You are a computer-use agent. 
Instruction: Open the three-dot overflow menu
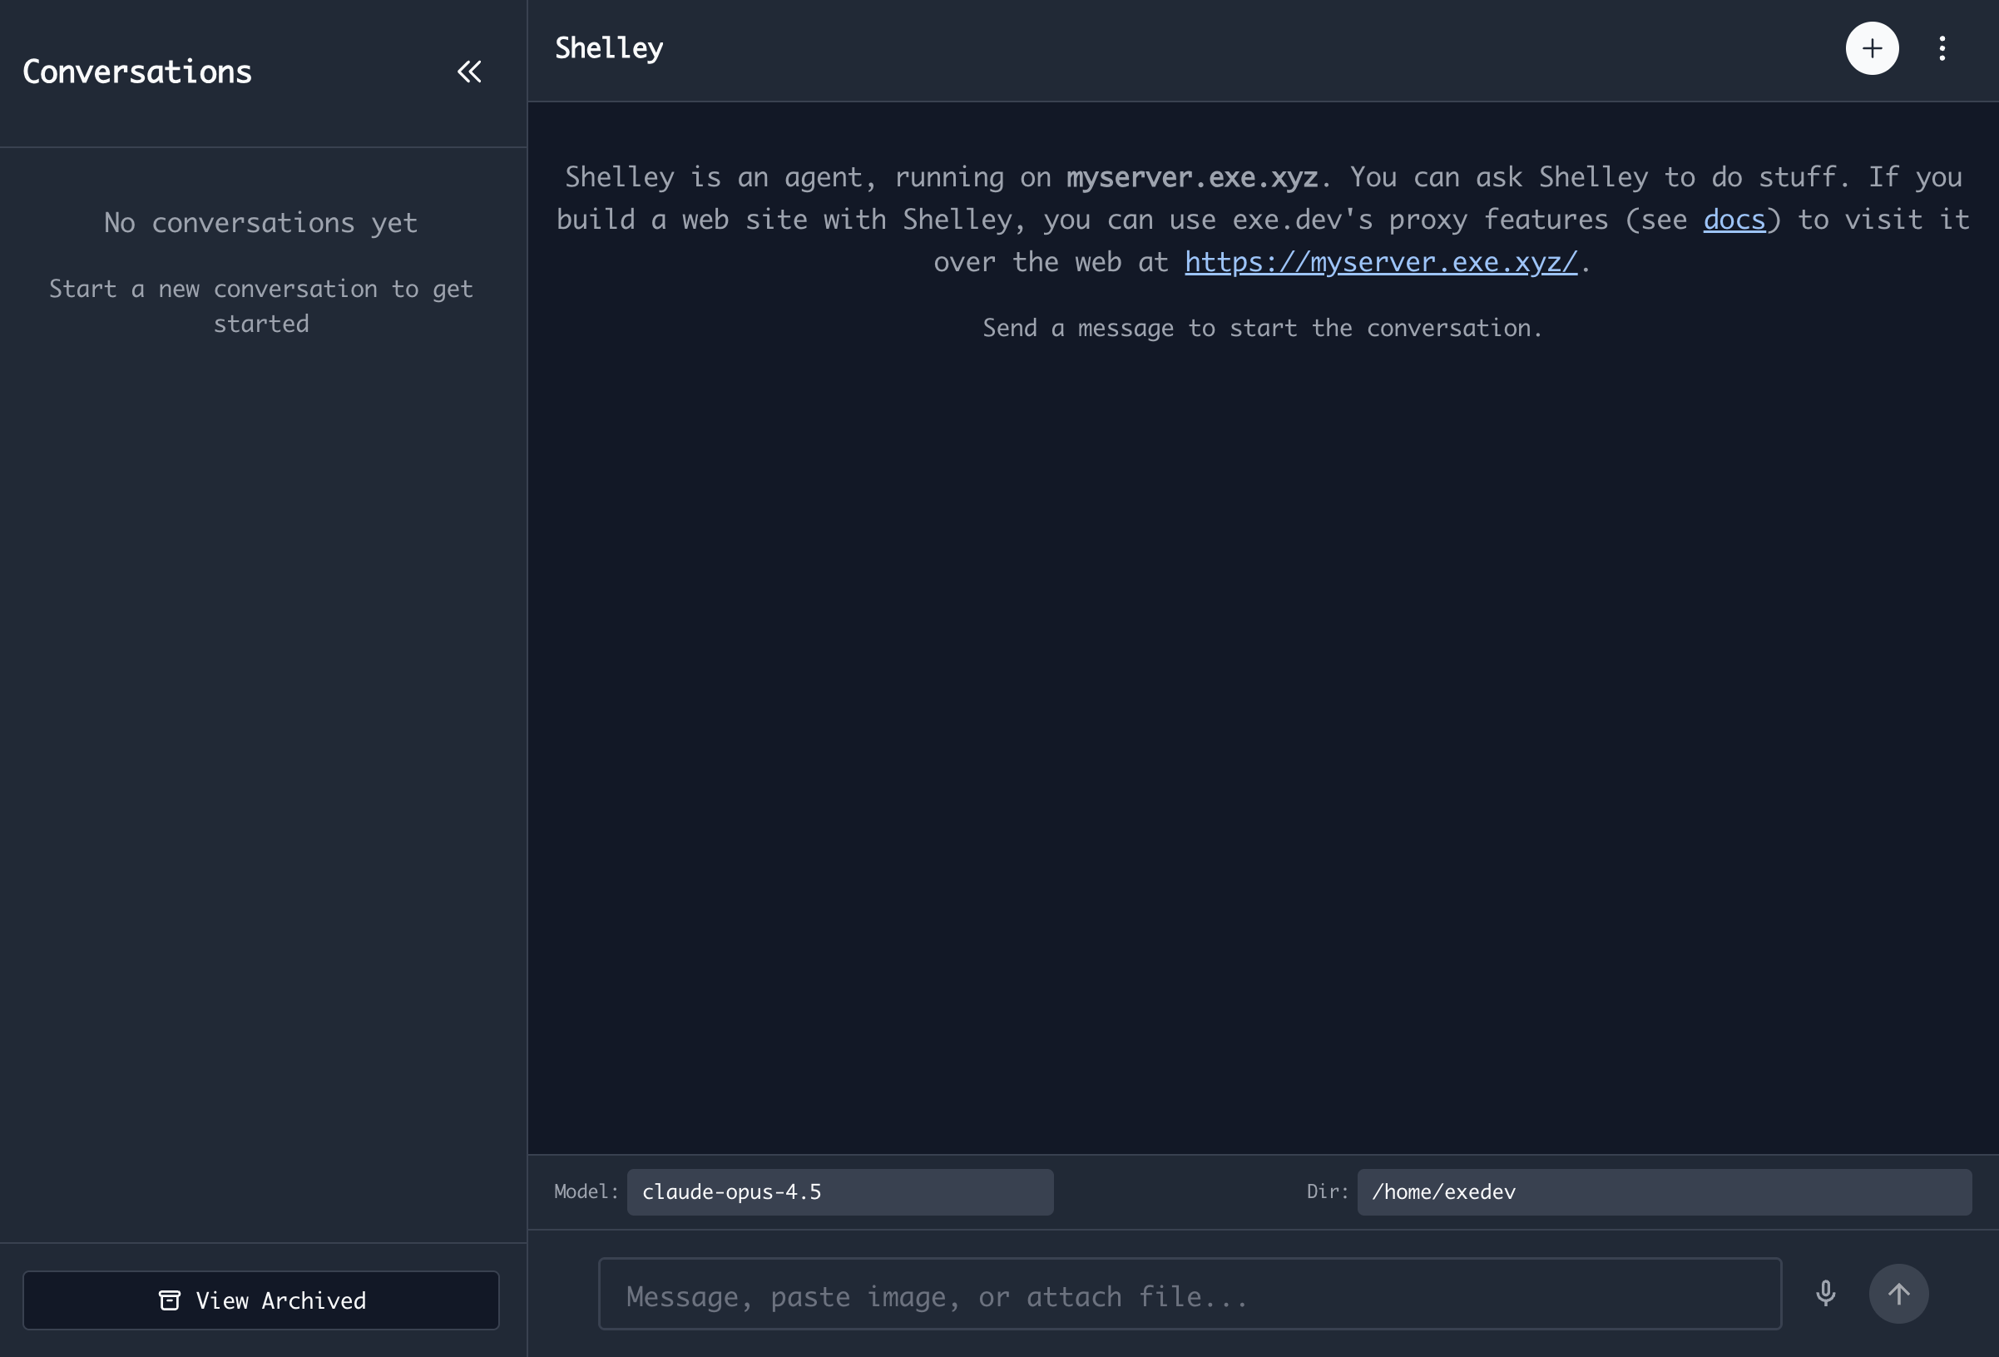click(x=1942, y=48)
